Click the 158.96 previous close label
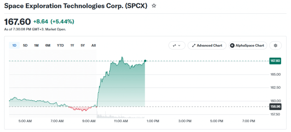The width and height of the screenshot is (291, 132). point(275,107)
